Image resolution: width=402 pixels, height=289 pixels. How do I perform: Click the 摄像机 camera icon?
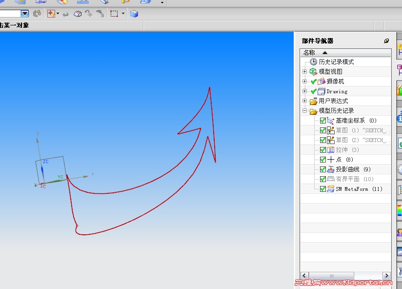click(x=321, y=82)
